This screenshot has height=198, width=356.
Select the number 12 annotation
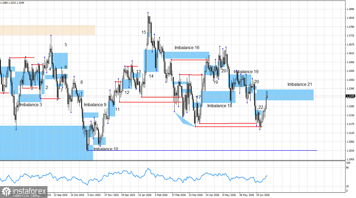pos(127,93)
